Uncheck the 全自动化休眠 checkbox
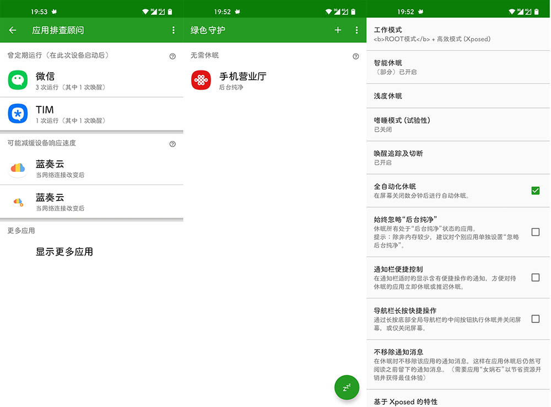Viewport: 551px width, 407px height. (535, 191)
